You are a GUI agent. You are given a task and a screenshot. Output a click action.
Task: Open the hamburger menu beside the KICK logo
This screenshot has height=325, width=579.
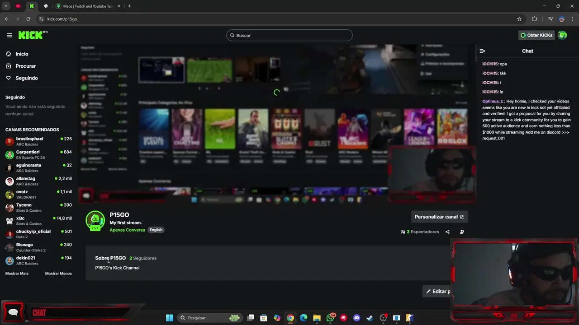point(9,35)
